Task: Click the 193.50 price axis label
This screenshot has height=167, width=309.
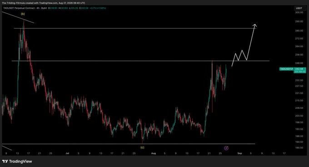Action: (299, 129)
